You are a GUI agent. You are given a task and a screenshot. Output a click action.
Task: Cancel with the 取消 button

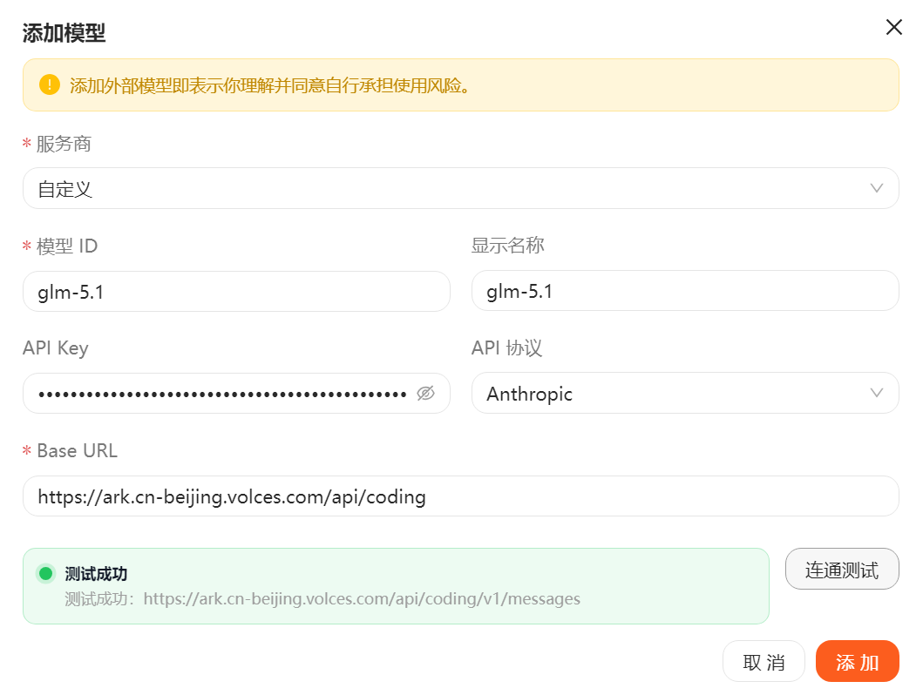click(764, 661)
